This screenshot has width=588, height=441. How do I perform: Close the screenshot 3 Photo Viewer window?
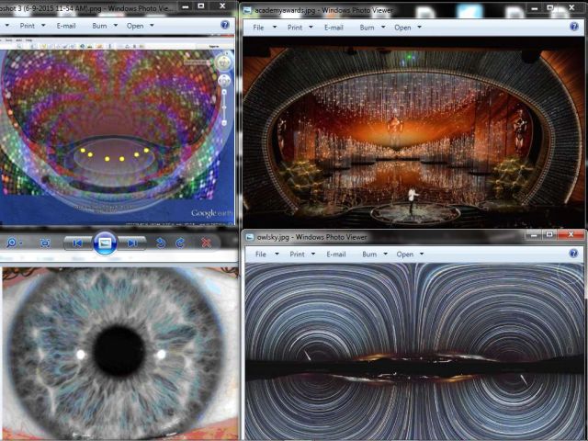pyautogui.click(x=222, y=6)
